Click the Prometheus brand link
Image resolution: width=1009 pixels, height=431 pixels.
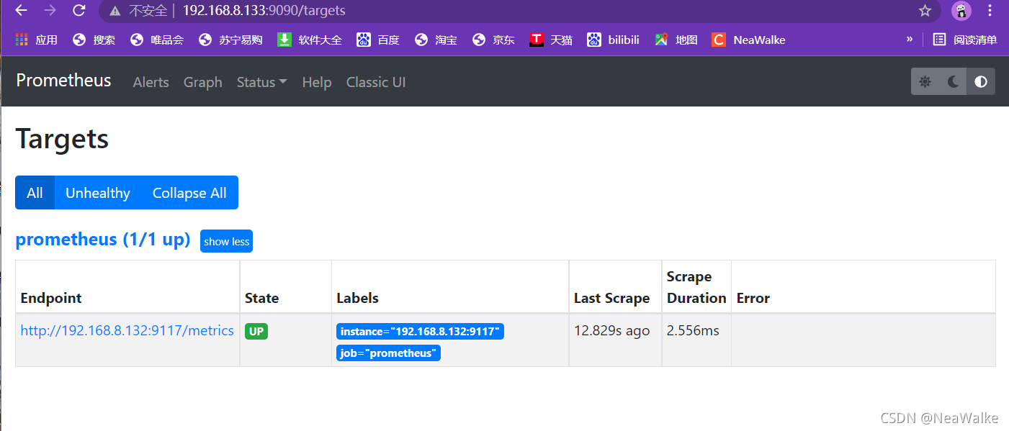(x=63, y=81)
